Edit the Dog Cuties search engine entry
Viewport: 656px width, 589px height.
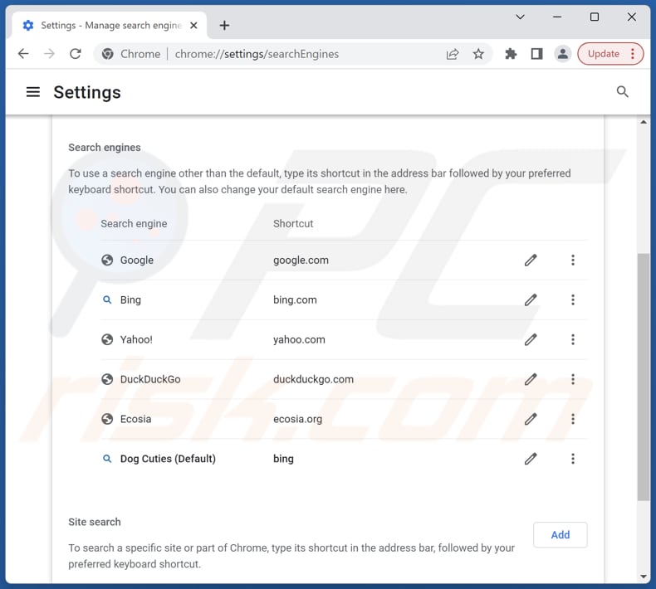pyautogui.click(x=531, y=459)
